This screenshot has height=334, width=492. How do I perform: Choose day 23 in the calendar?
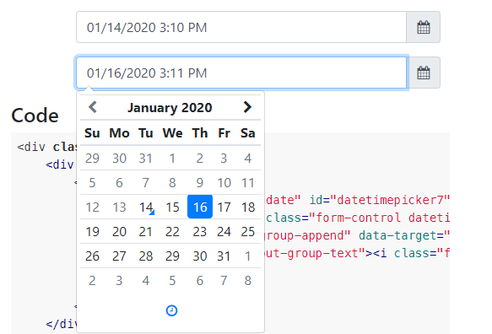click(x=200, y=231)
